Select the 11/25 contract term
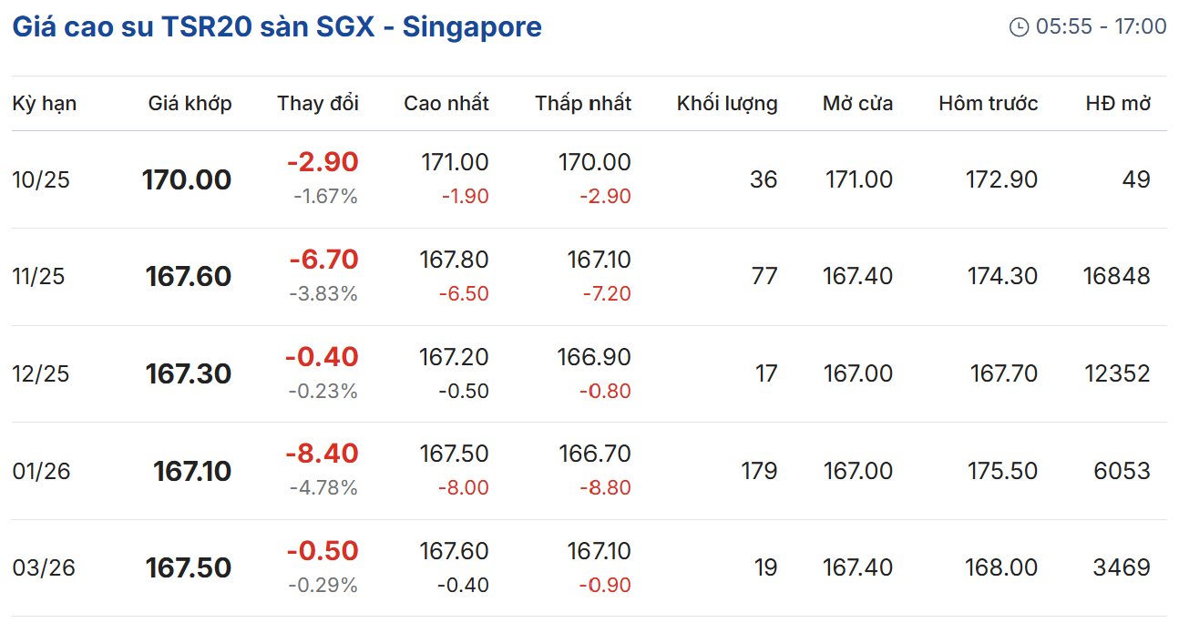1179x623 pixels. tap(39, 277)
